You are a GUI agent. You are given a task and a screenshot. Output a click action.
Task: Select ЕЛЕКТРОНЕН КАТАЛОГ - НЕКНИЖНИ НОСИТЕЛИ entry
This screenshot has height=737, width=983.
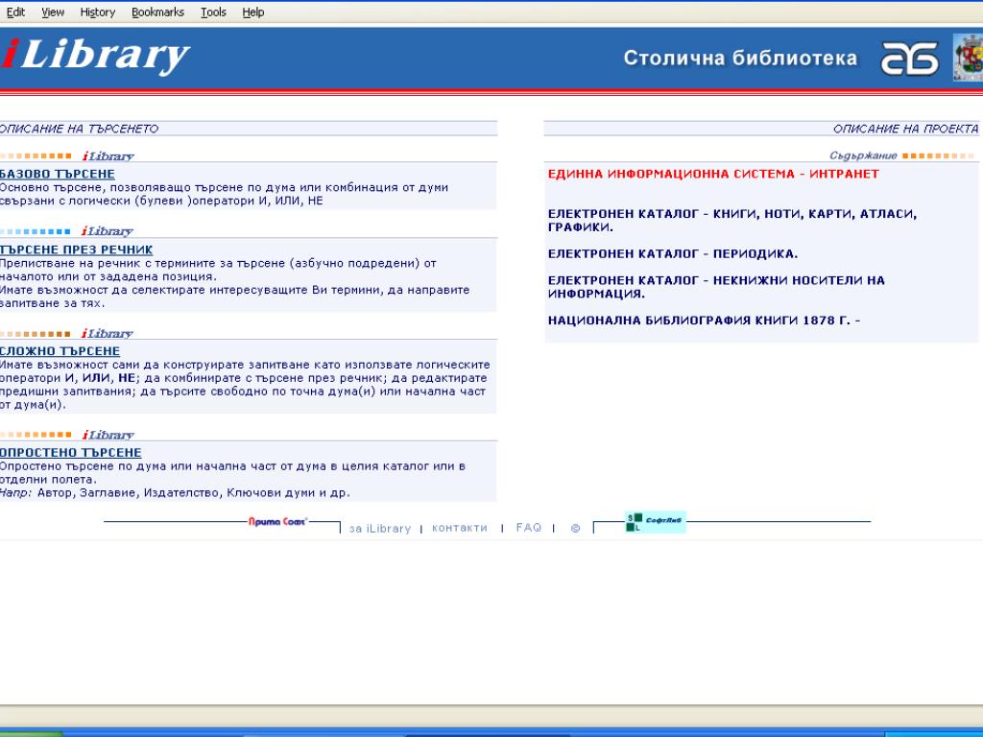tap(716, 287)
